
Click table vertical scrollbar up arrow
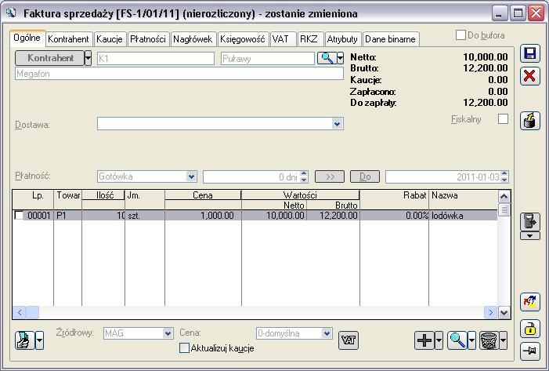pos(504,196)
